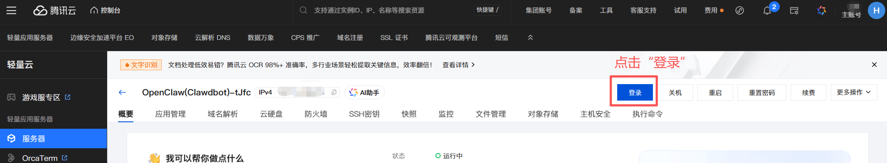Open the 集团账号 menu
The height and width of the screenshot is (163, 887).
pos(538,10)
